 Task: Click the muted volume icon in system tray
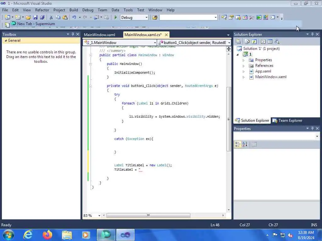tap(290, 235)
